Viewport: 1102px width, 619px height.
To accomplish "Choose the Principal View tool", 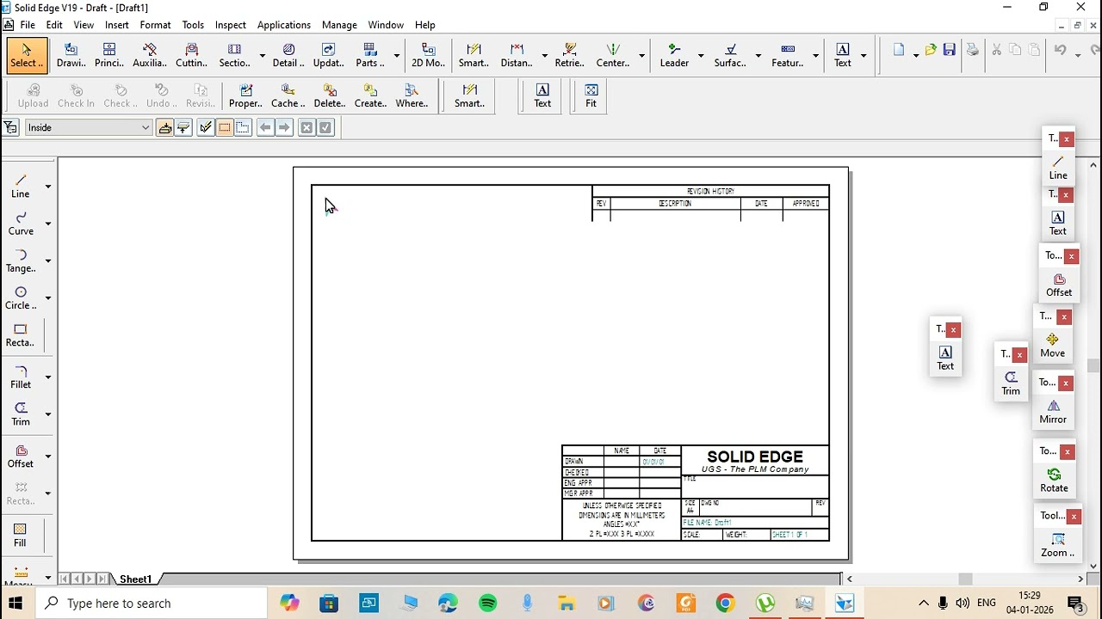I will [109, 56].
